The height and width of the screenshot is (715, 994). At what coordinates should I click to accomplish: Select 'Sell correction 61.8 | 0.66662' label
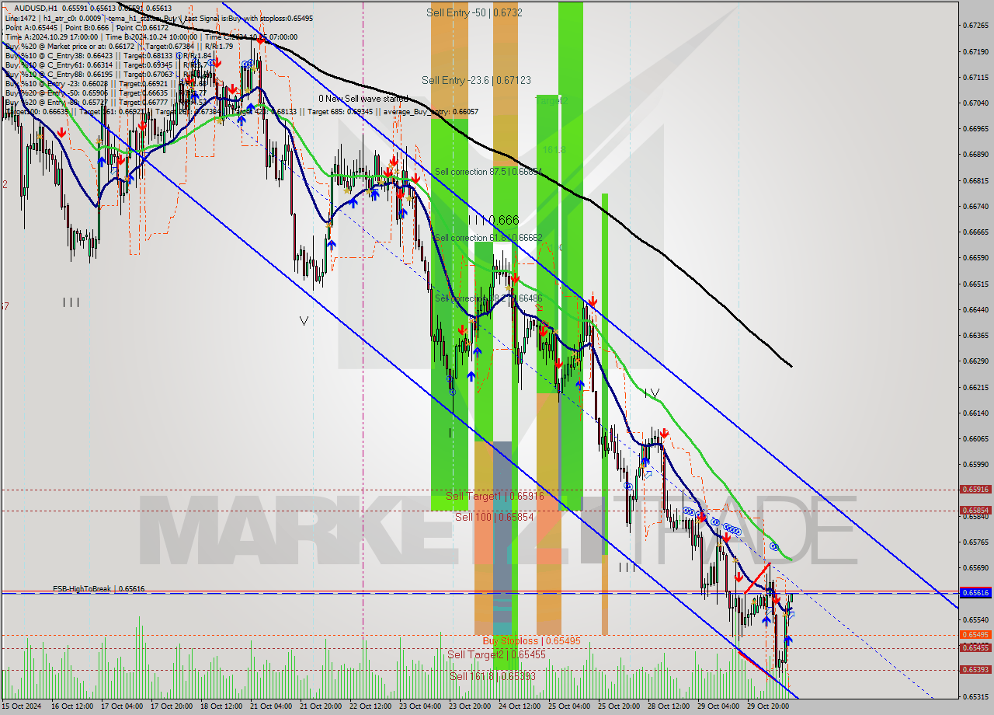click(x=488, y=238)
